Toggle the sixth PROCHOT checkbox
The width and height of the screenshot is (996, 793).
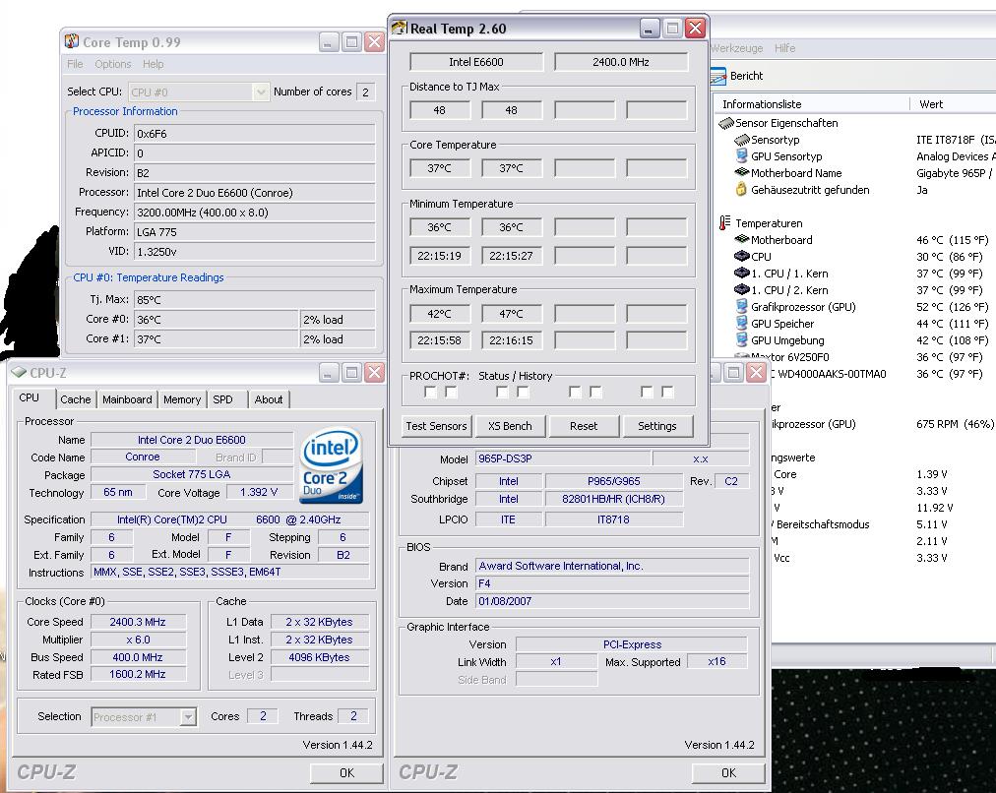[595, 392]
